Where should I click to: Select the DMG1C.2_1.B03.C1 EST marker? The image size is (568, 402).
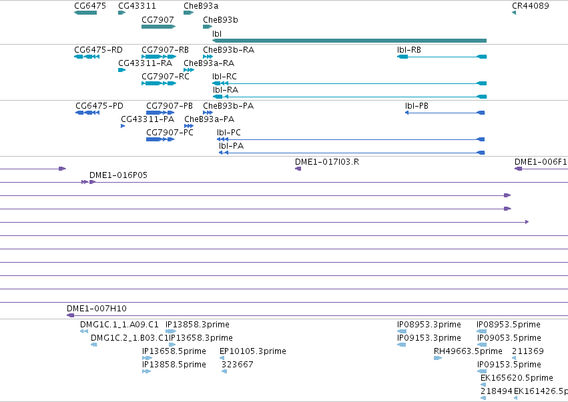point(94,345)
